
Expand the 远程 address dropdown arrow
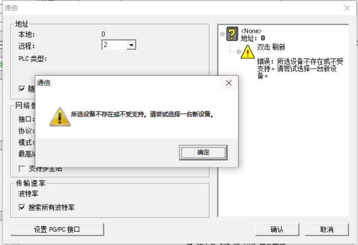(131, 45)
